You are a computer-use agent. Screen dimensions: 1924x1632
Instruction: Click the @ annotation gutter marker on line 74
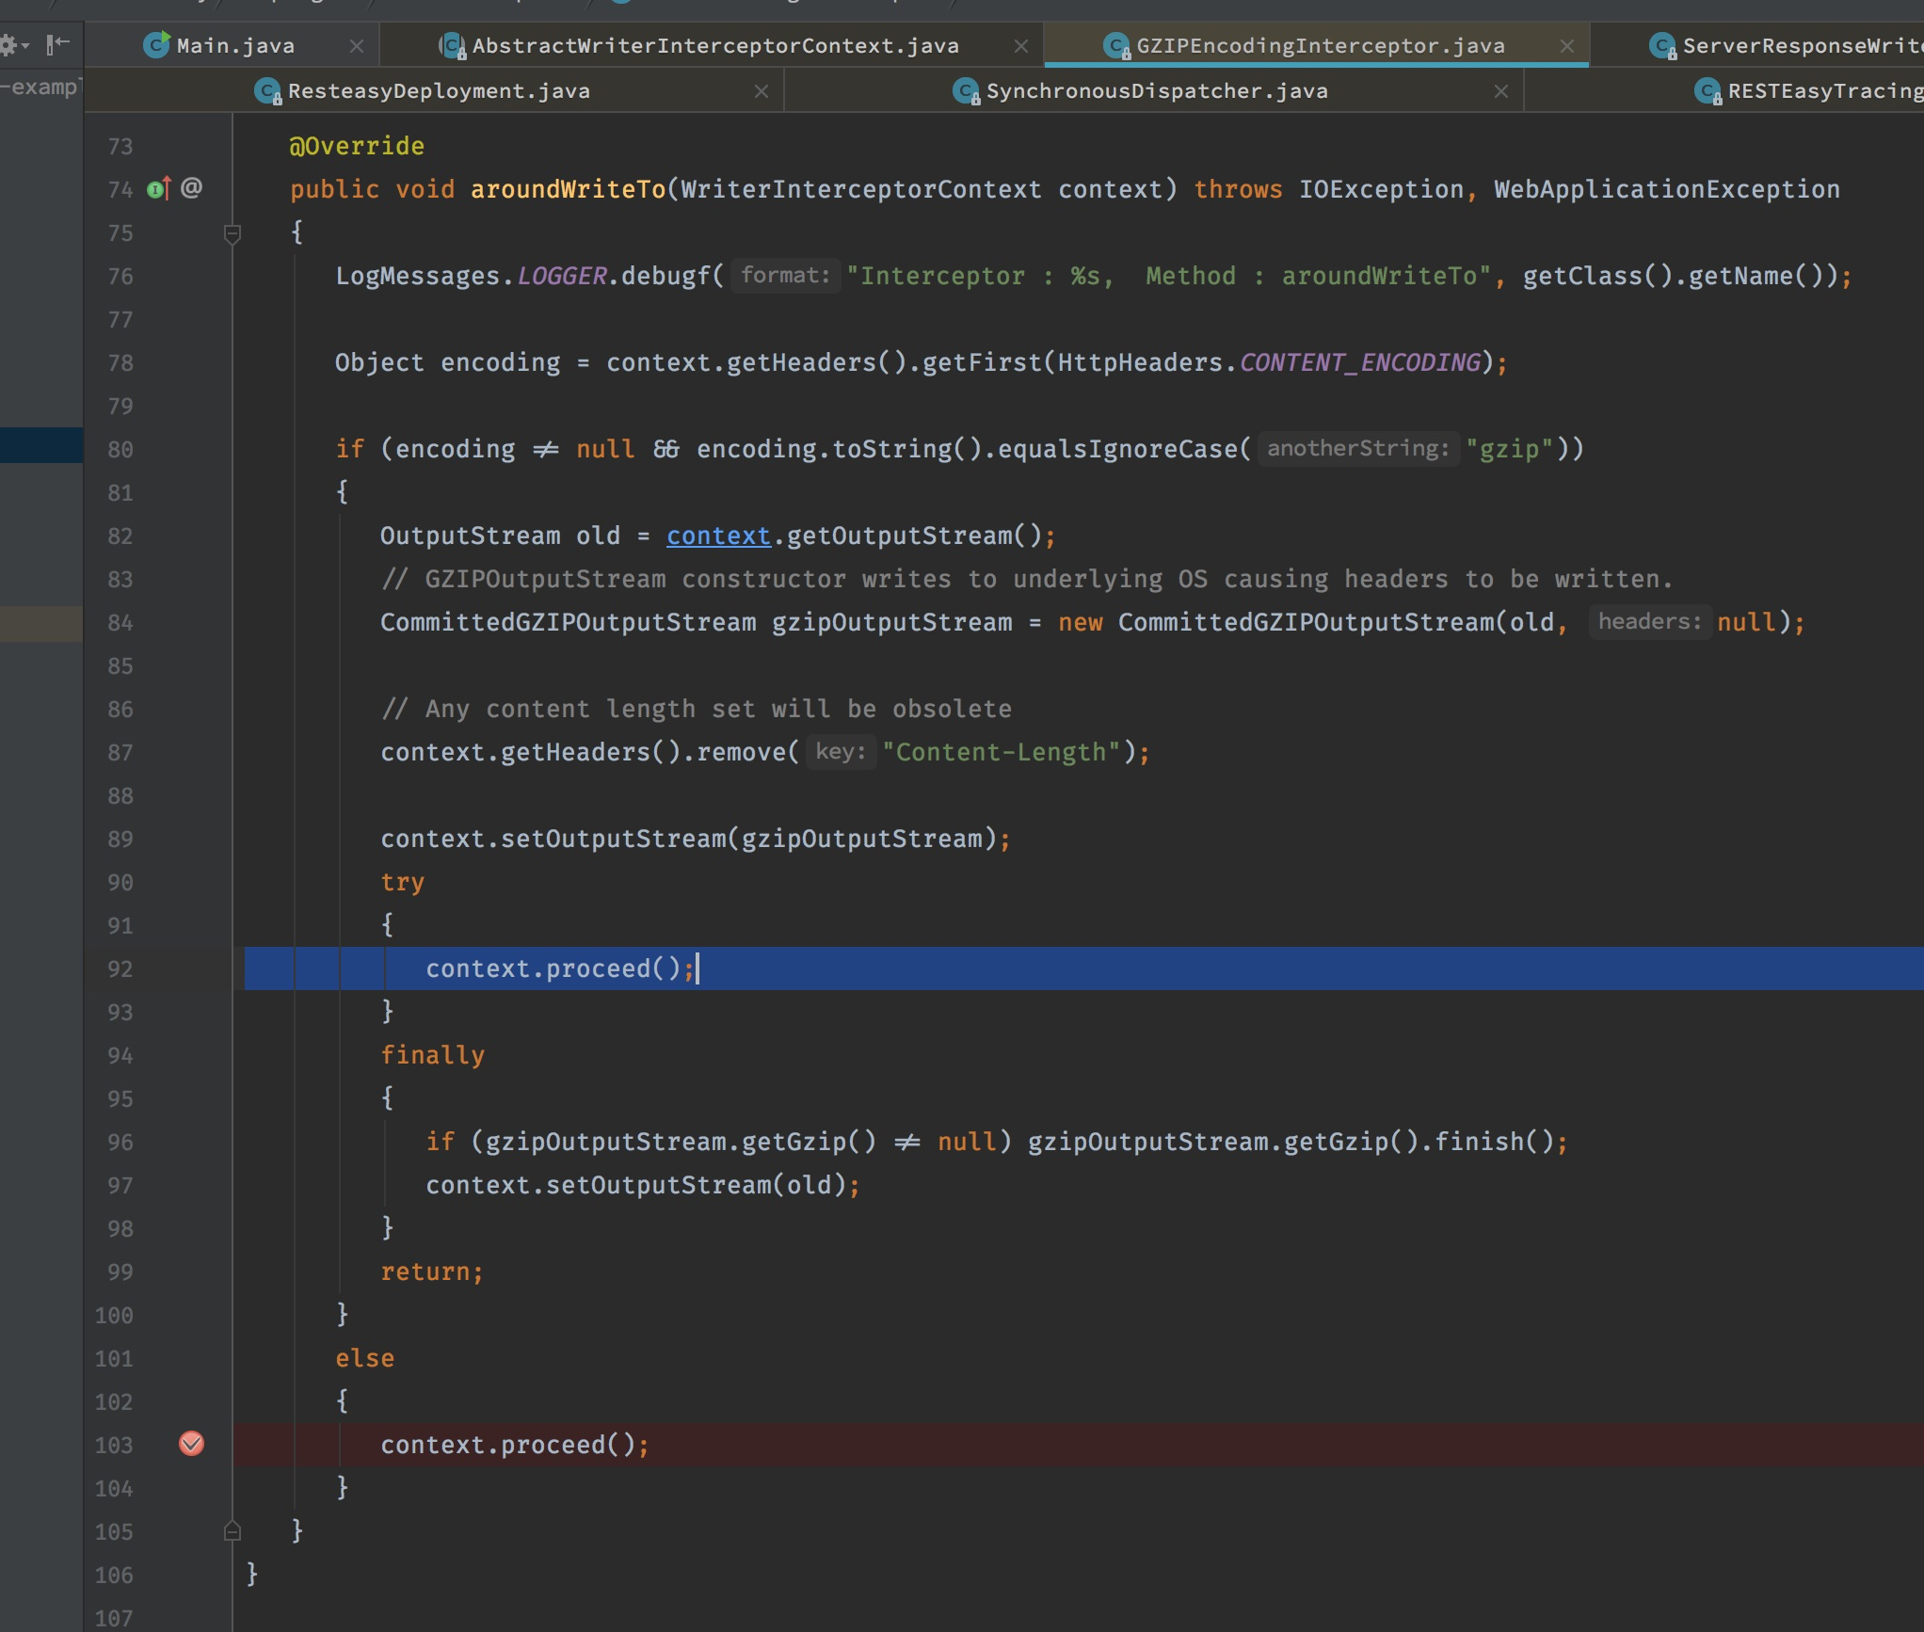click(x=191, y=187)
